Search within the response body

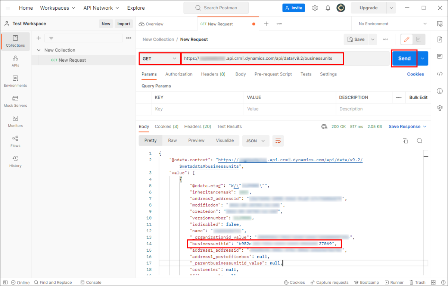[420, 141]
